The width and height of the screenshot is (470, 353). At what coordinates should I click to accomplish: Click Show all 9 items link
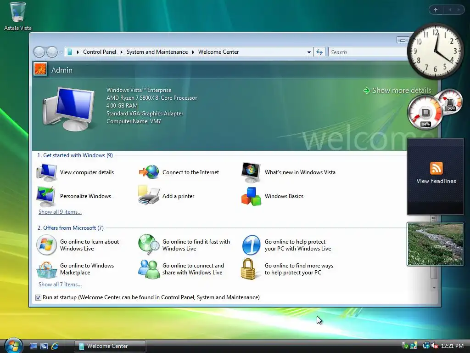pyautogui.click(x=60, y=212)
